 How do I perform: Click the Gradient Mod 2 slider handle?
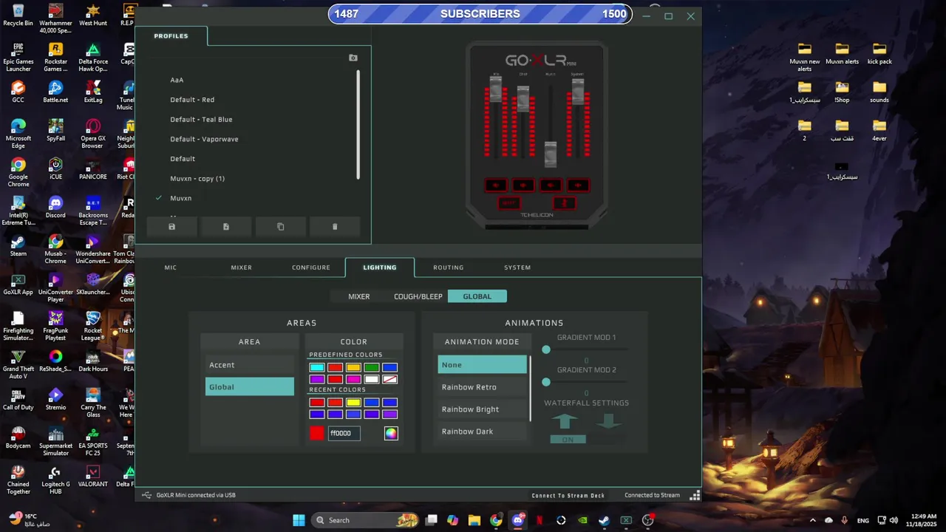click(546, 382)
